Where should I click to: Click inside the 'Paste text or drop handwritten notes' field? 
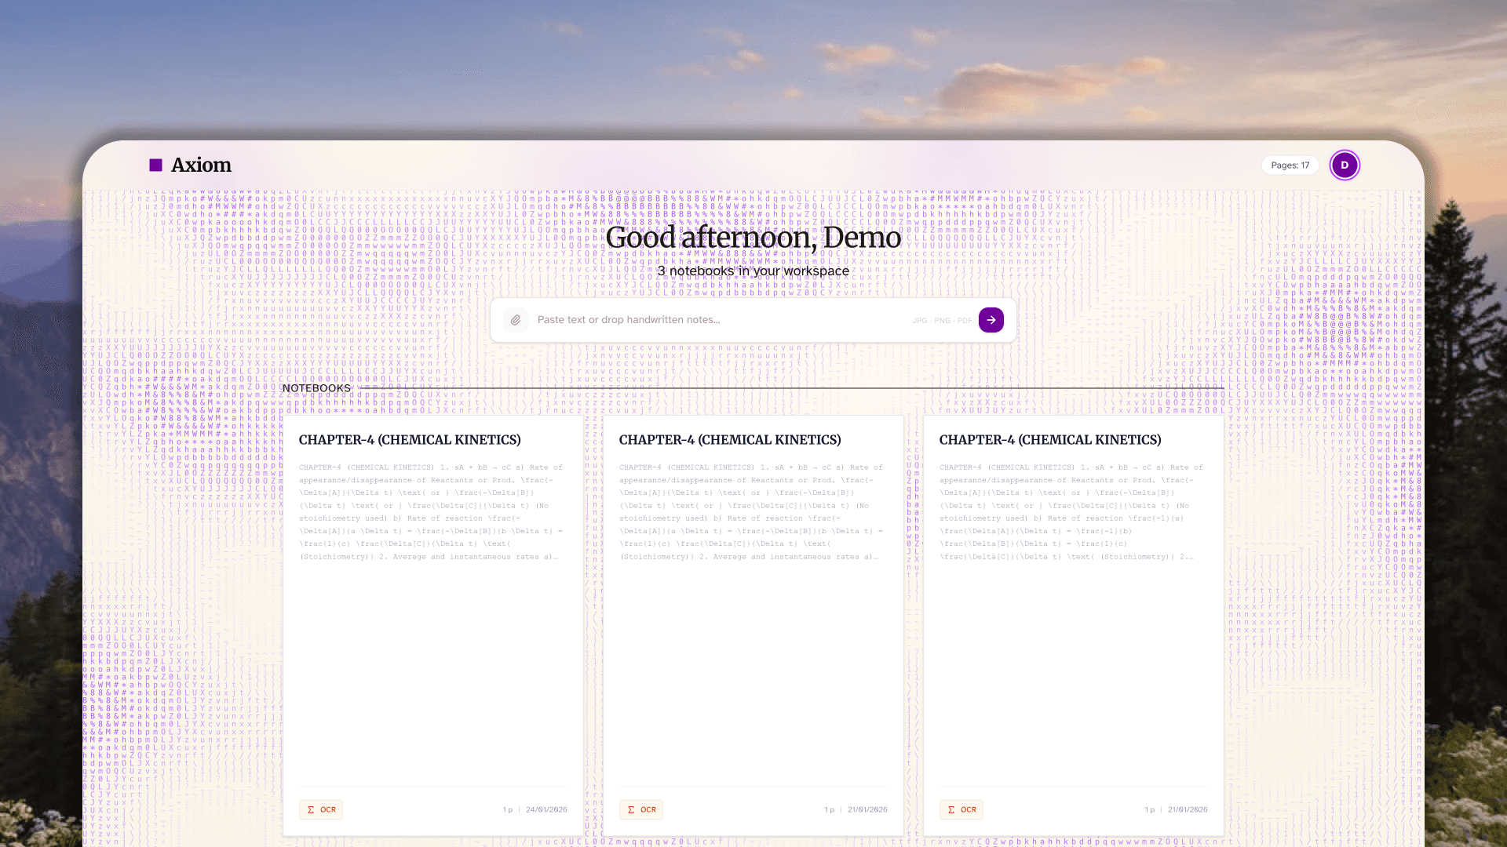706,319
